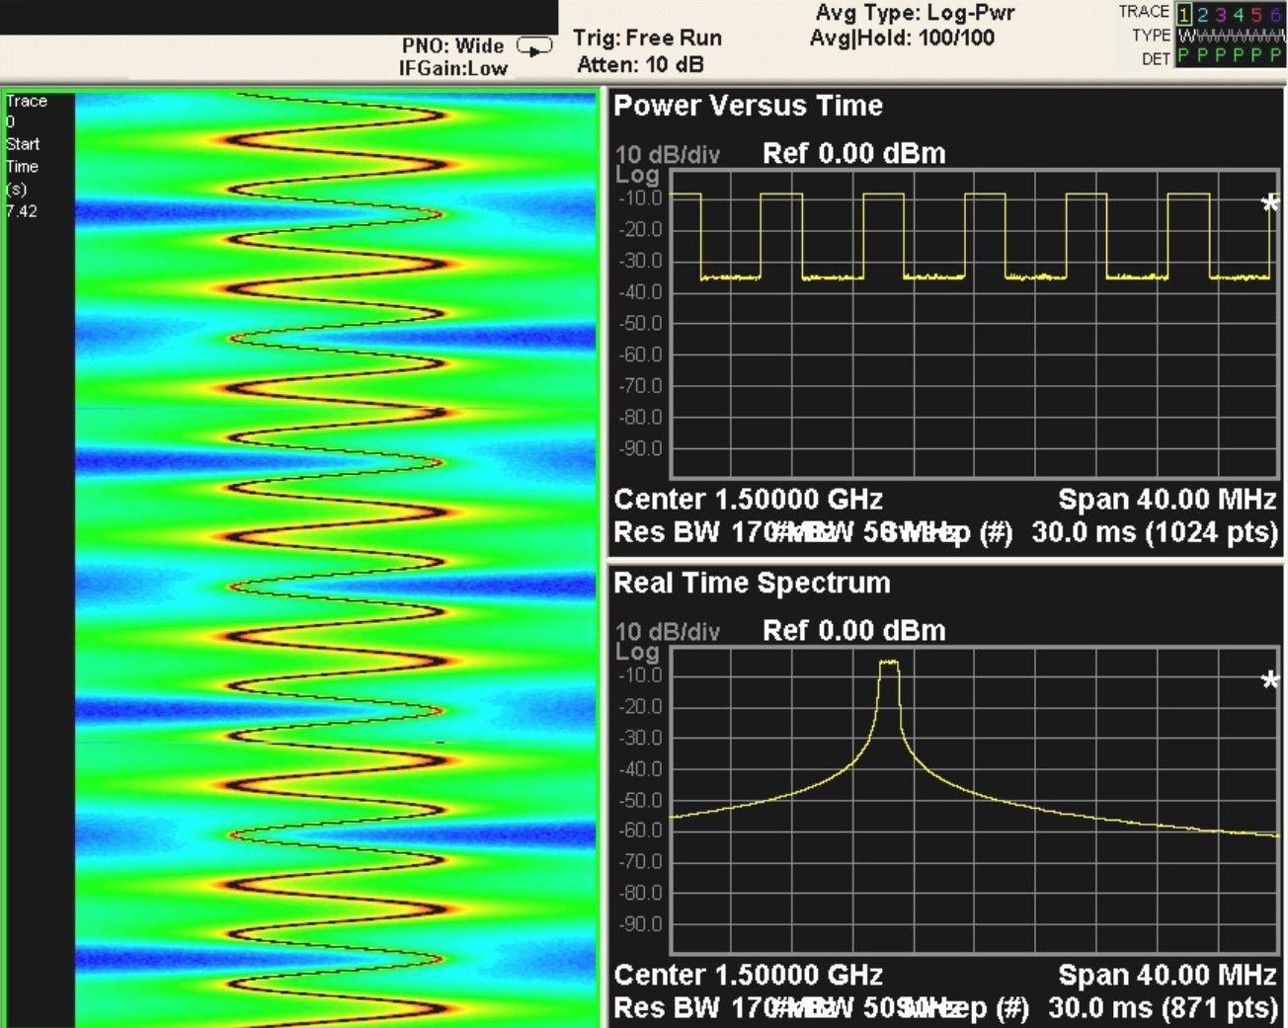Image resolution: width=1288 pixels, height=1028 pixels.
Task: Click the trace 1 type 'W' indicator
Action: pyautogui.click(x=1185, y=36)
